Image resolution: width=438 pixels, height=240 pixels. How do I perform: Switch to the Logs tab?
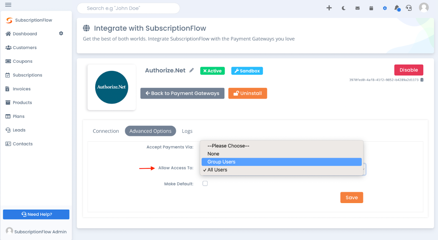[x=187, y=131]
